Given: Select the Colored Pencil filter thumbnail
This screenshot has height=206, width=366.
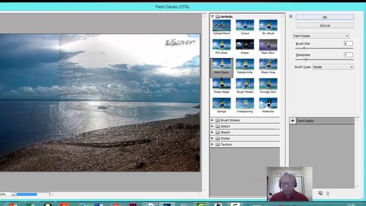Looking at the screenshot, I should 221,26.
